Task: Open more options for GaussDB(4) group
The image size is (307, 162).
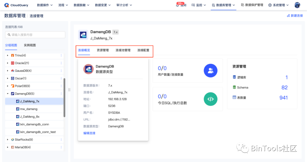Action: tap(61, 71)
